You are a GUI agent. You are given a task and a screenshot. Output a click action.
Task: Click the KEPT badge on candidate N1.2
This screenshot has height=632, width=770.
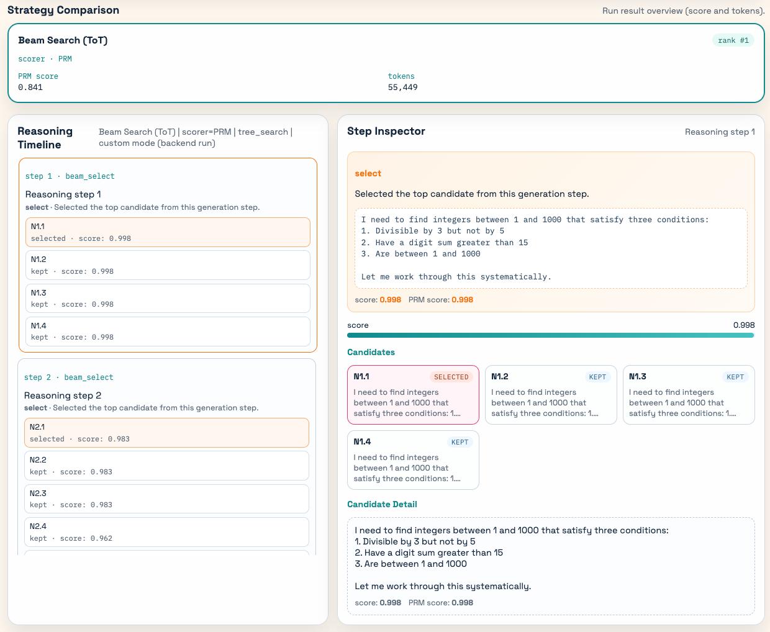point(597,377)
